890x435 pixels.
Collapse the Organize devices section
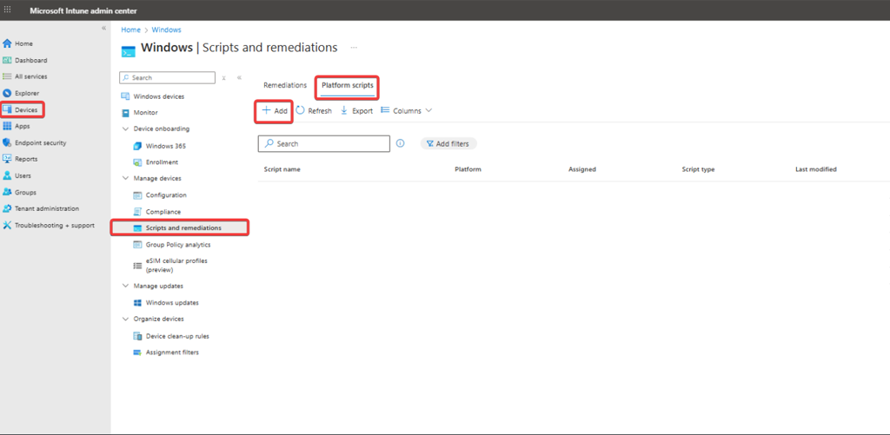(x=126, y=319)
